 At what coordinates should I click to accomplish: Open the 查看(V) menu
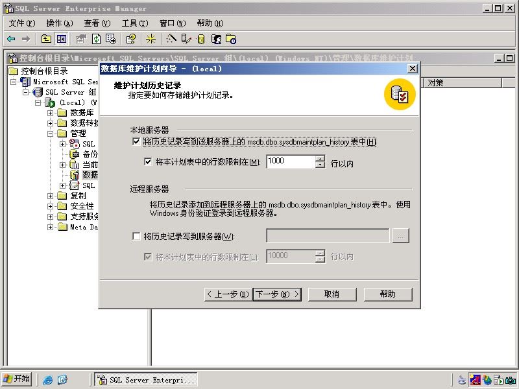click(97, 23)
